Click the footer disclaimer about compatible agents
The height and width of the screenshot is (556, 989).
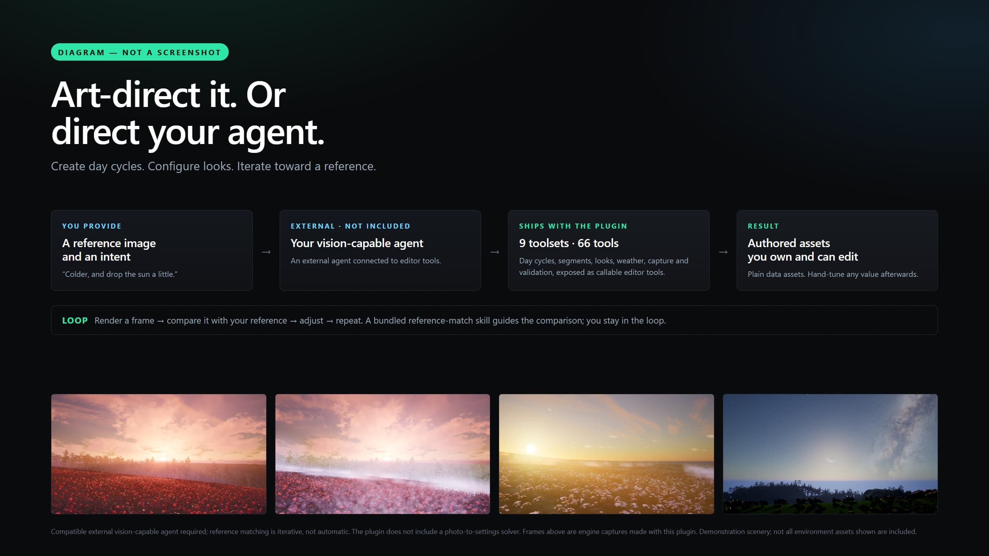(x=484, y=532)
